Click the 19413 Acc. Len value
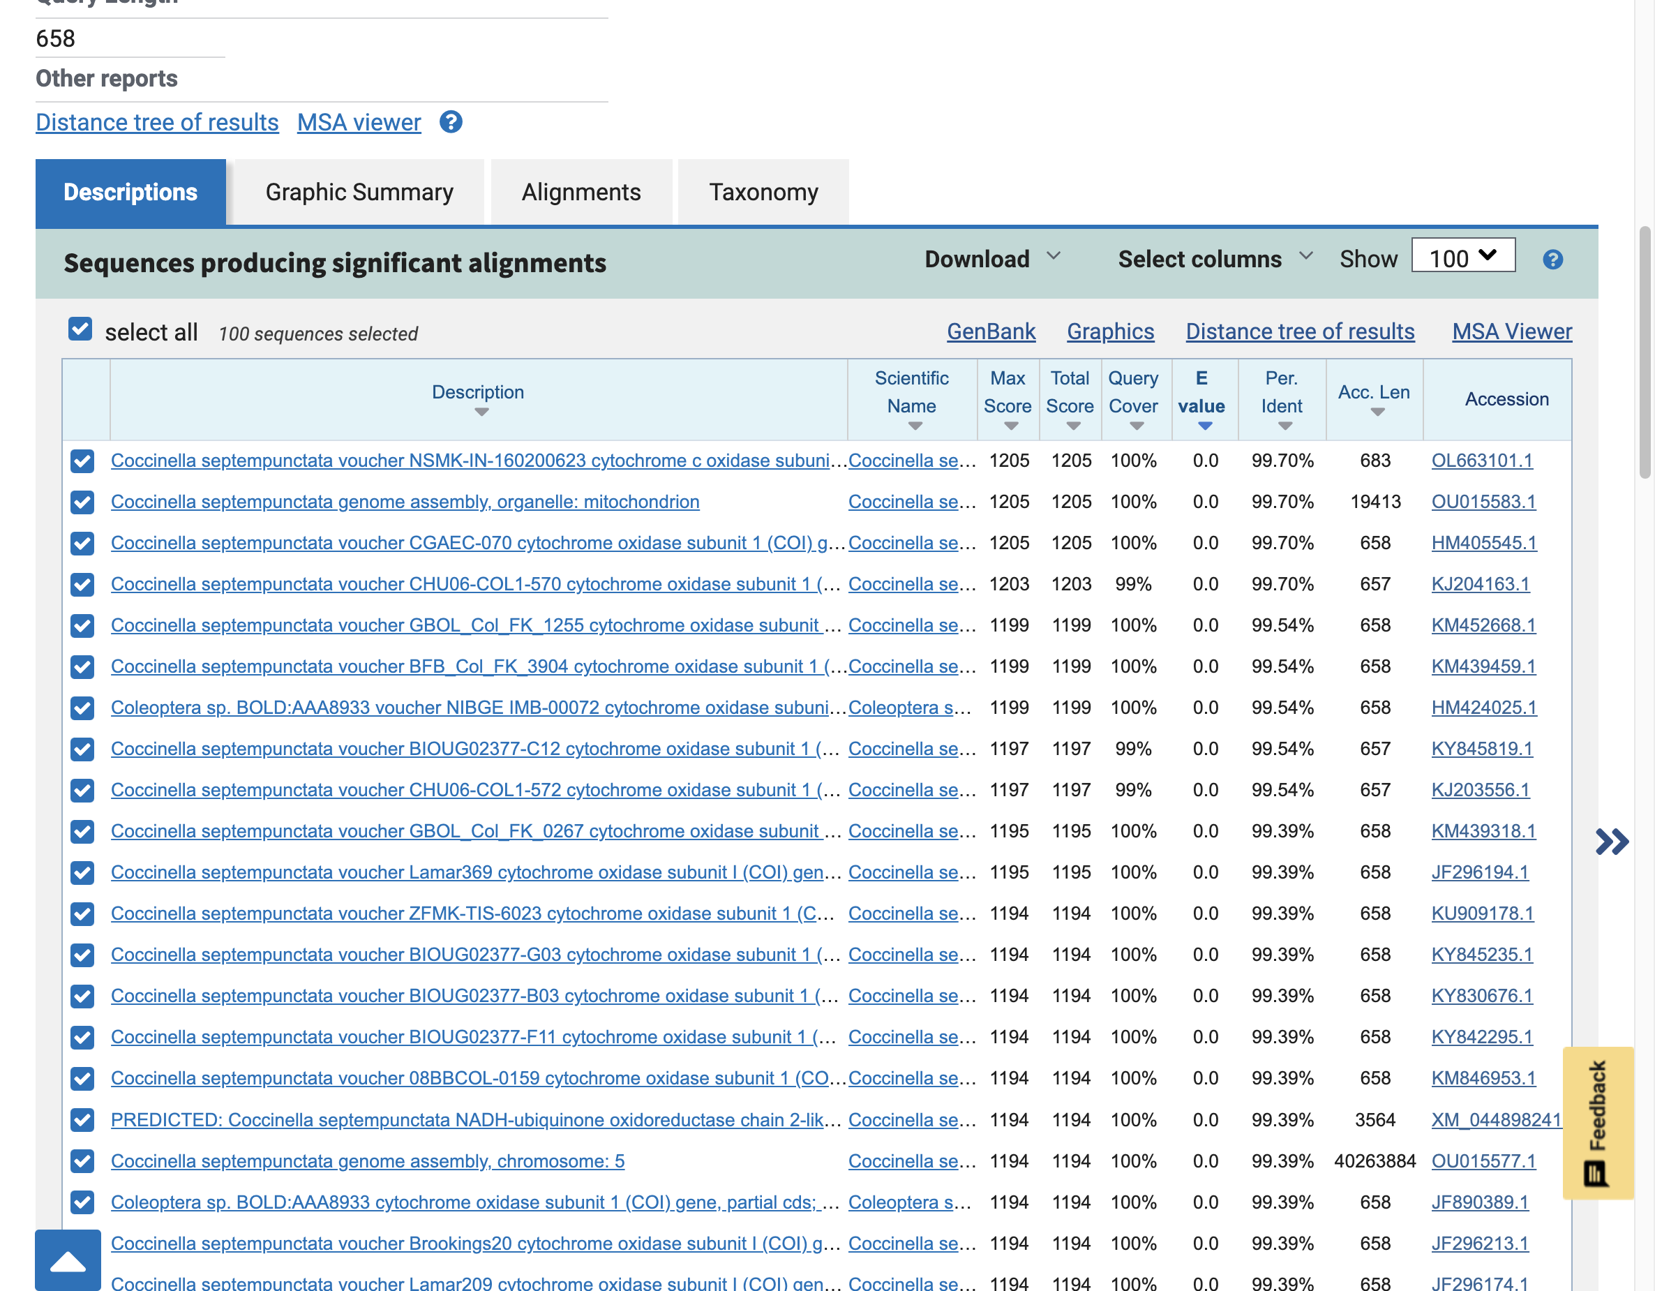 click(x=1375, y=502)
